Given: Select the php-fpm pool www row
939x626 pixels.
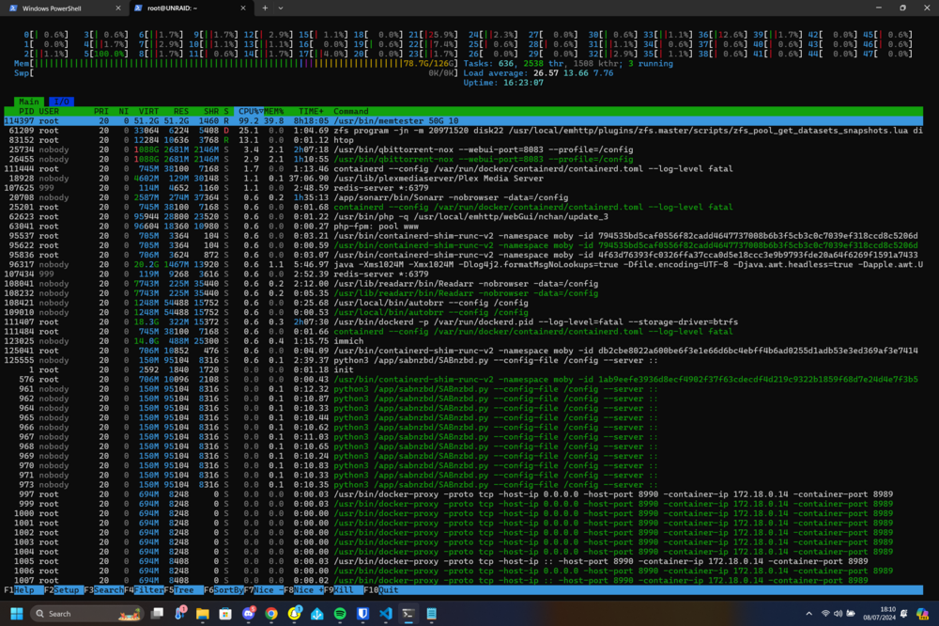Looking at the screenshot, I should (464, 227).
